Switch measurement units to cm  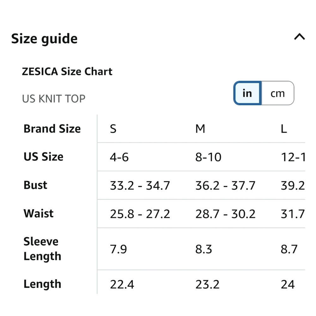[277, 93]
